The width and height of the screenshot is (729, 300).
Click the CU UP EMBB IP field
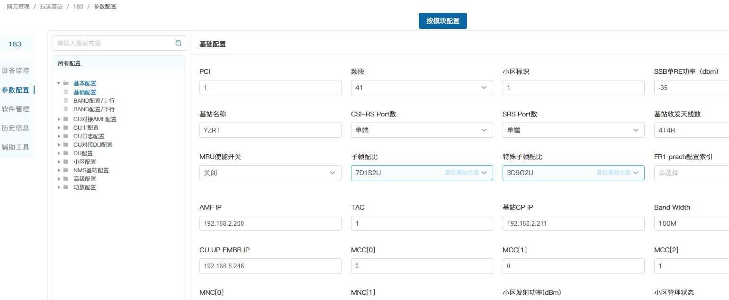click(270, 266)
